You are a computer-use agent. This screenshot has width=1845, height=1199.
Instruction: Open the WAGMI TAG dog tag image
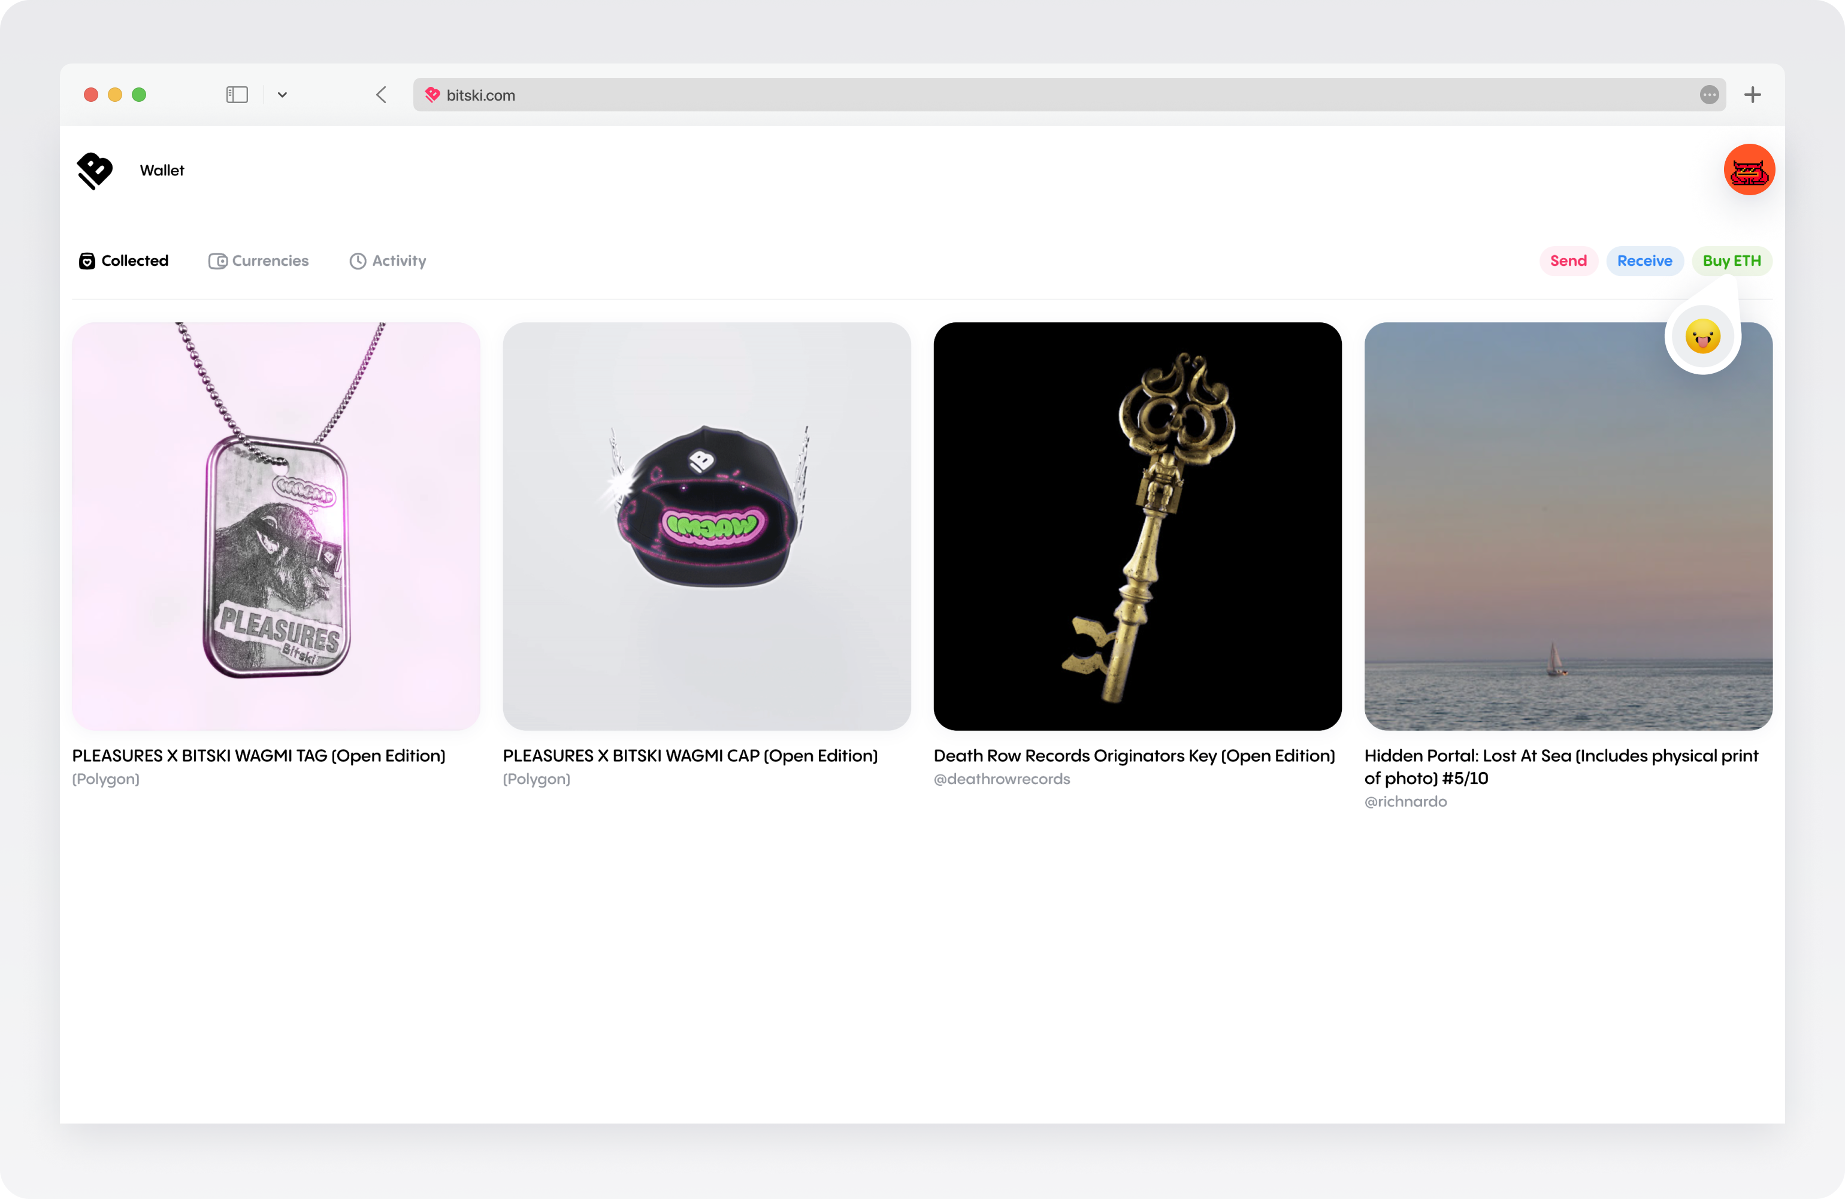[x=276, y=526]
